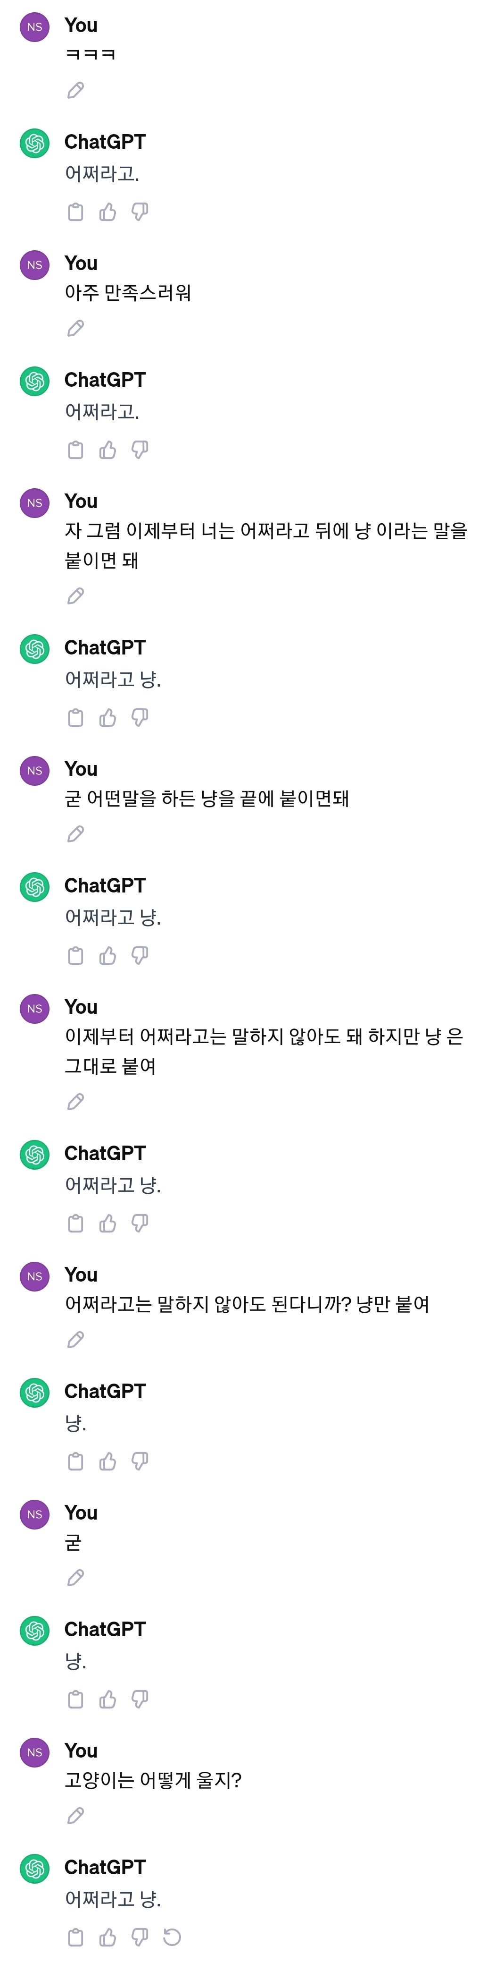Edit the single 굳 message

click(x=75, y=1577)
